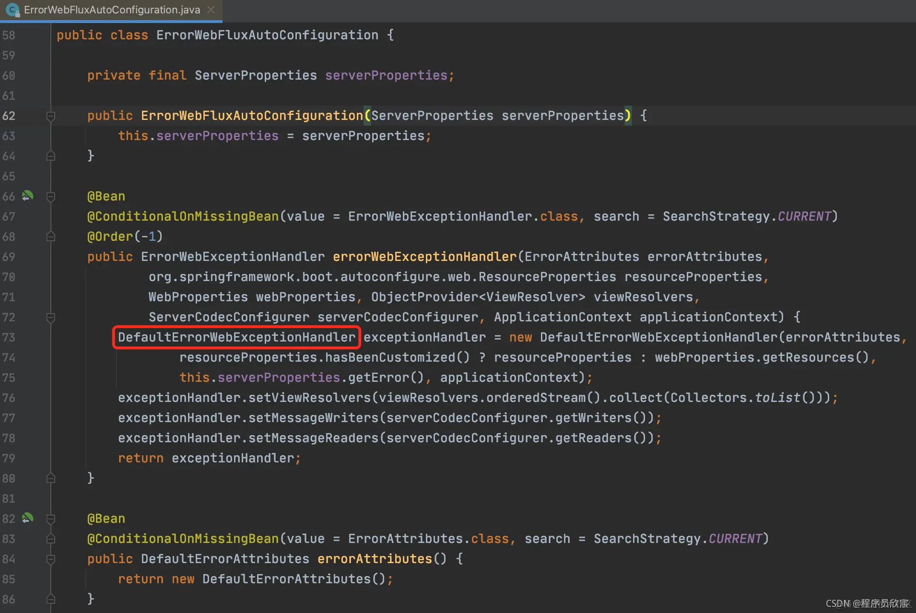This screenshot has height=613, width=916.
Task: Click the DefaultErrorWebExceptionHandler declared type on line 73
Action: tap(236, 337)
